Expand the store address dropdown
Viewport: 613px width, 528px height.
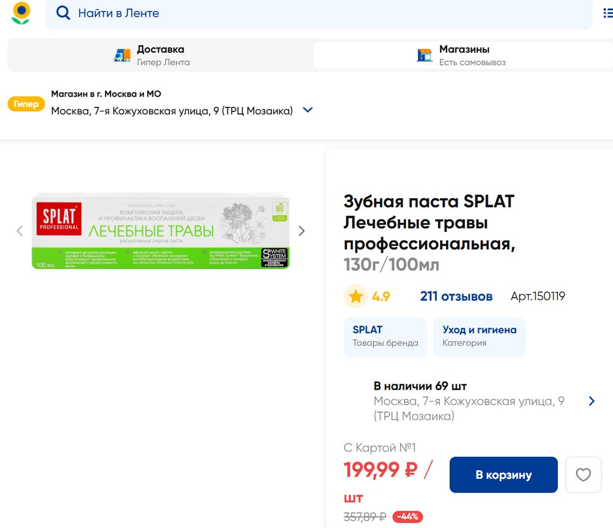[x=308, y=110]
